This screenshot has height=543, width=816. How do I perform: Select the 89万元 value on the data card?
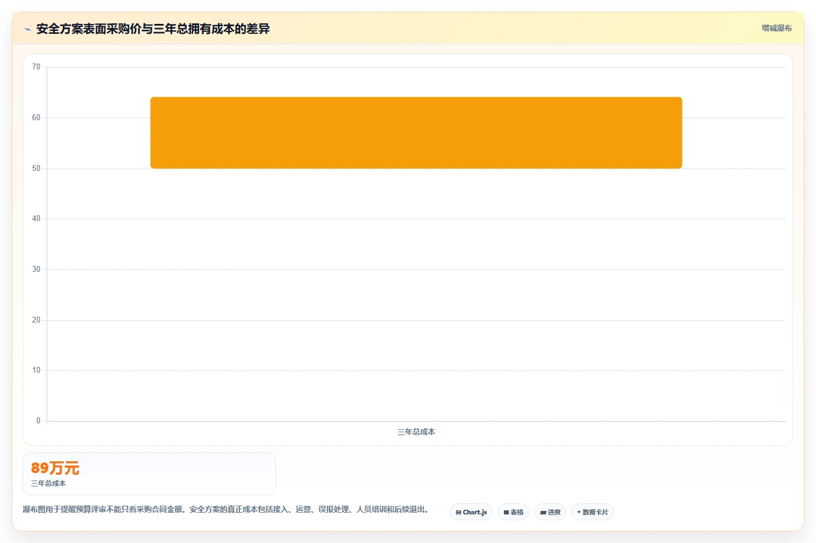click(55, 468)
